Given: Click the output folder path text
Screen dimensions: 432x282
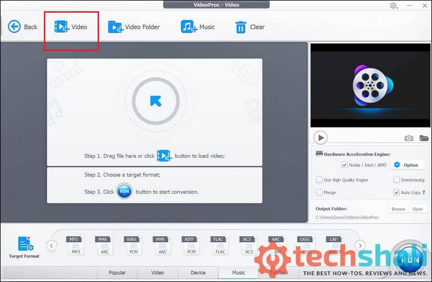Looking at the screenshot, I should (x=347, y=217).
